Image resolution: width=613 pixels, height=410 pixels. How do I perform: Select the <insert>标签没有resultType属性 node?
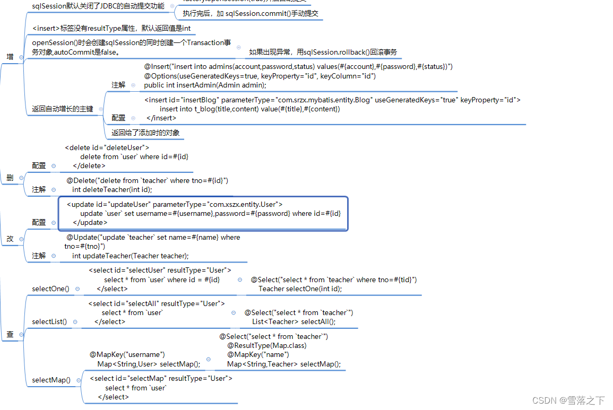pos(111,29)
